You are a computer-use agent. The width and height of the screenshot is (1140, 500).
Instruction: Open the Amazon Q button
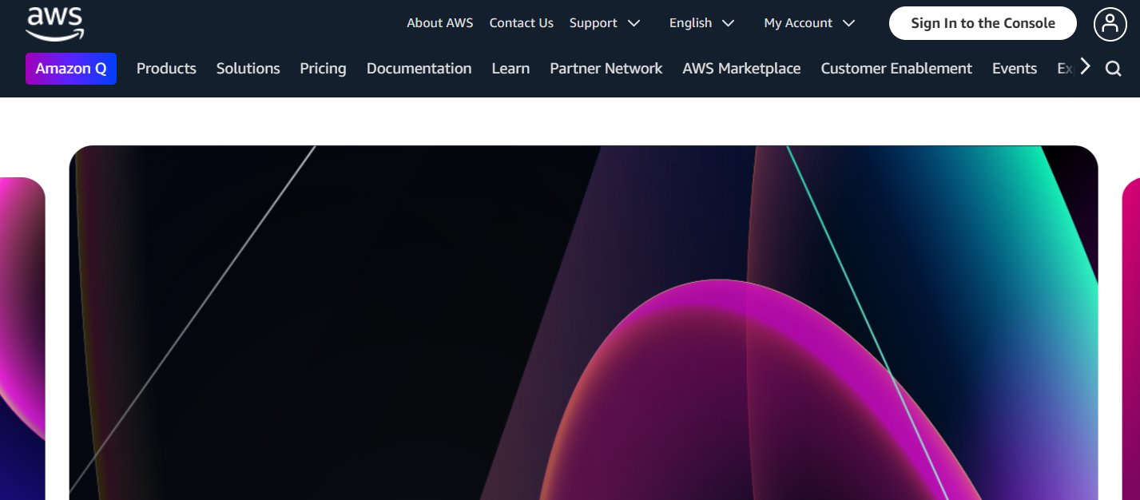[71, 69]
